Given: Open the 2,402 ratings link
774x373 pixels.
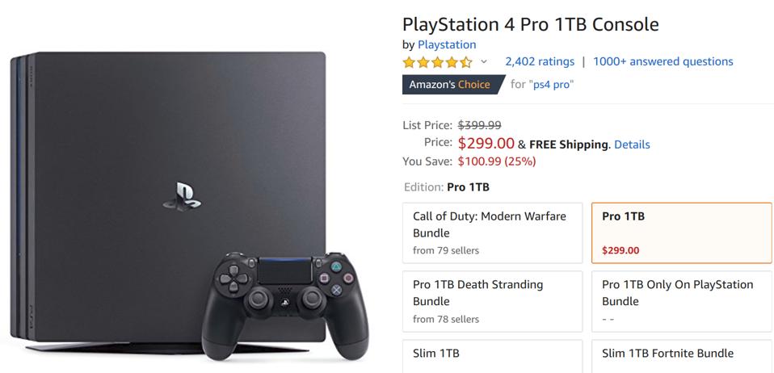Looking at the screenshot, I should pos(540,61).
